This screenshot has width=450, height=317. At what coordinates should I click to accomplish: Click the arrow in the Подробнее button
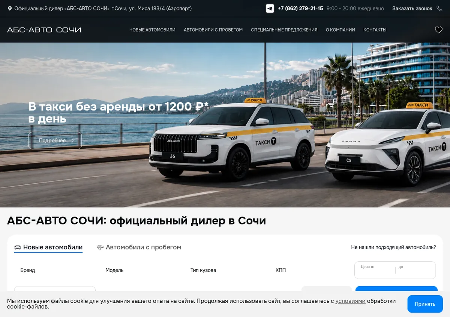73,141
